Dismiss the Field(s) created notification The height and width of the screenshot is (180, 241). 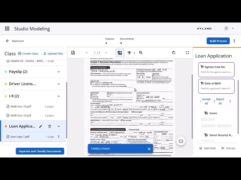click(149, 149)
